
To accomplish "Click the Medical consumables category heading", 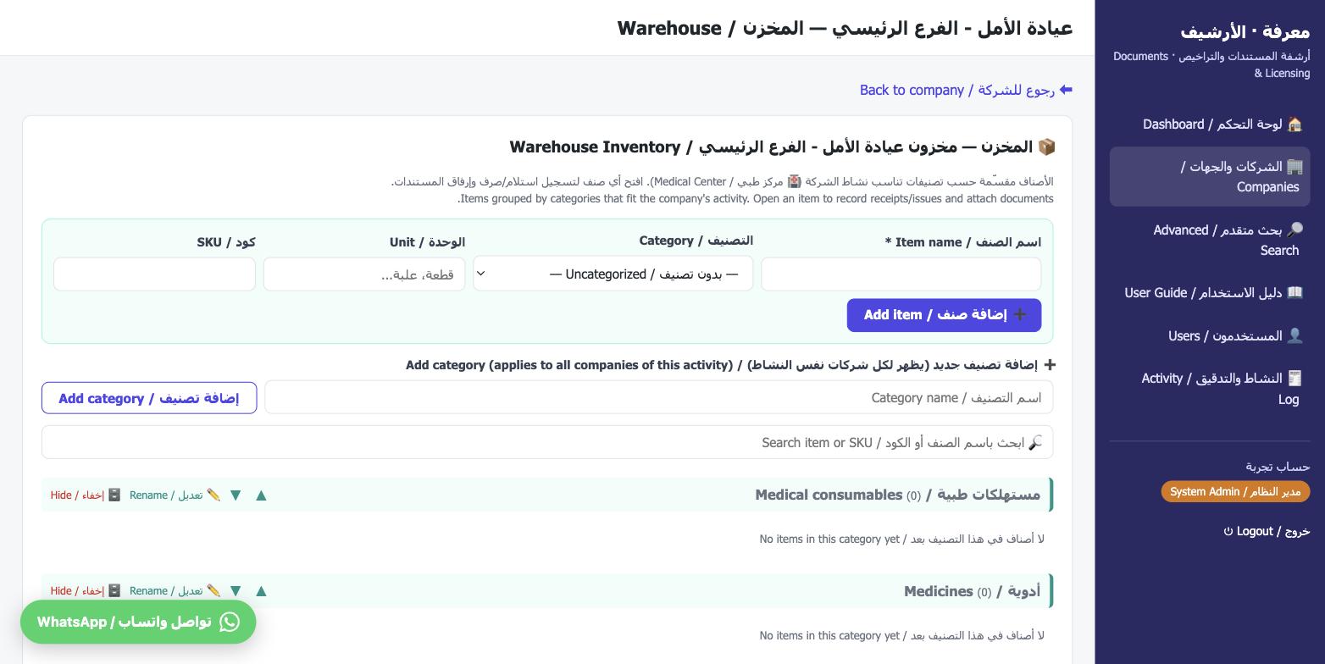I will point(897,495).
